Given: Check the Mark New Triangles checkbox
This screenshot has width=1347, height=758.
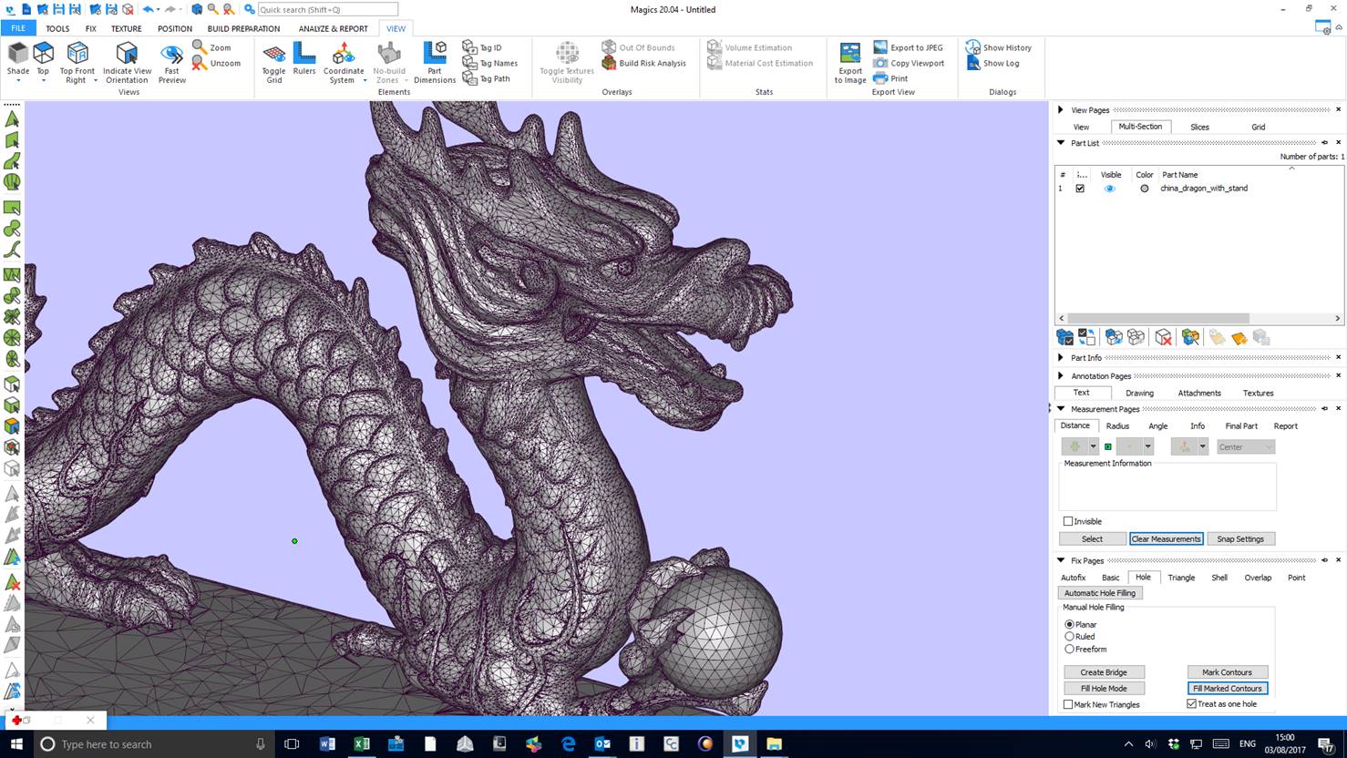Looking at the screenshot, I should click(x=1067, y=703).
